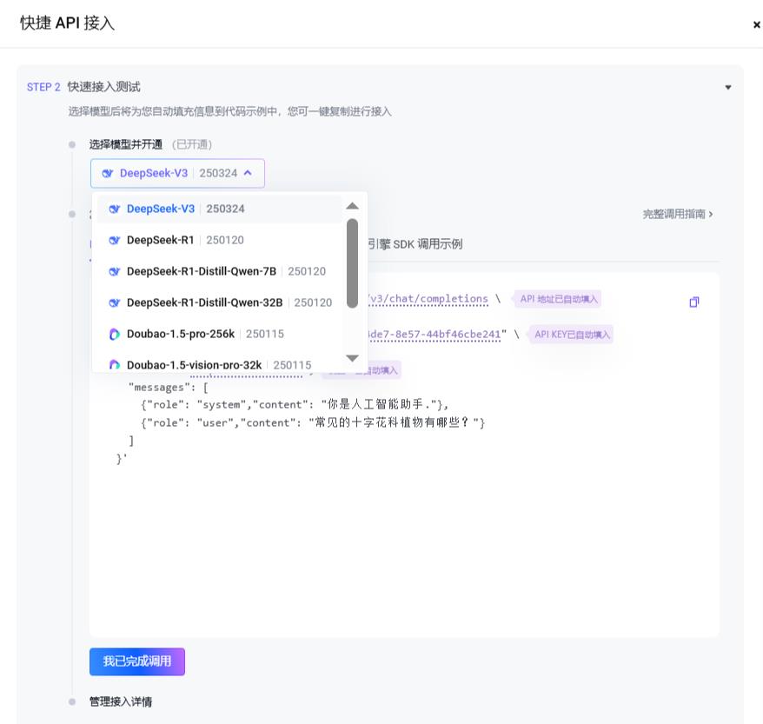Collapse the STEP 2 section arrow

(x=728, y=87)
